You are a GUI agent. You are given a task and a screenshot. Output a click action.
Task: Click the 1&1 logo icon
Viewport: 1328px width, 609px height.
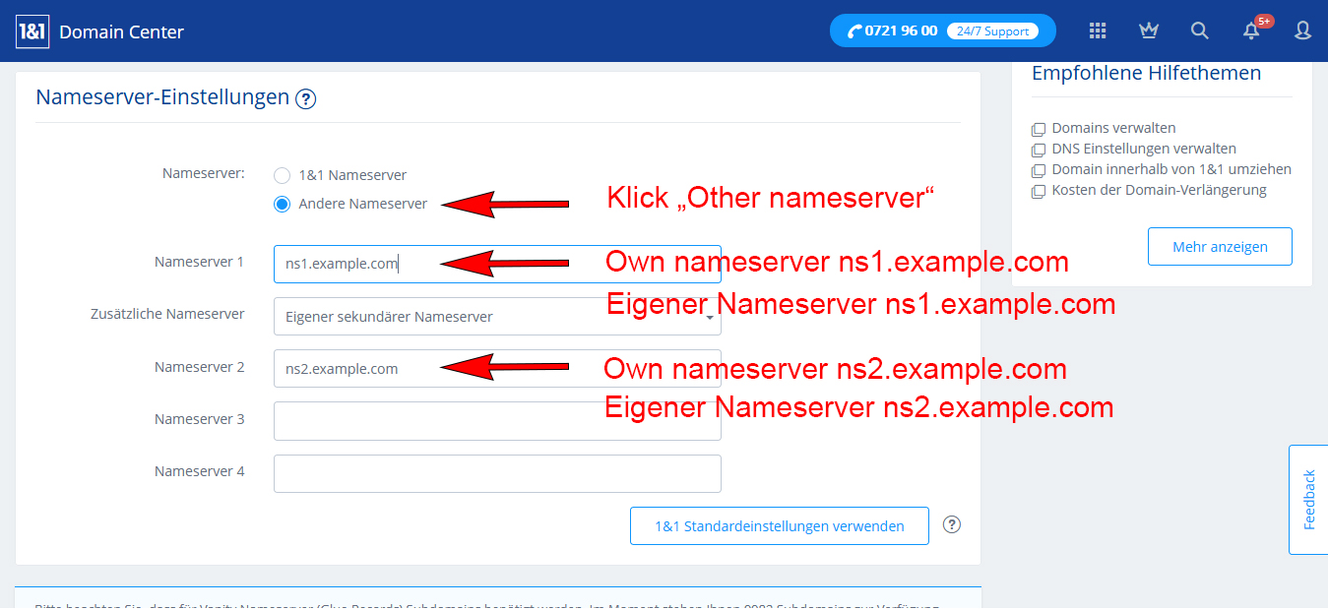[32, 31]
